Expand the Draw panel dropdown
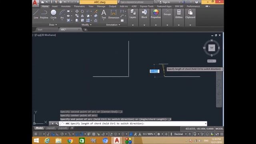Screen dimensions: 256x144 click(x=53, y=25)
